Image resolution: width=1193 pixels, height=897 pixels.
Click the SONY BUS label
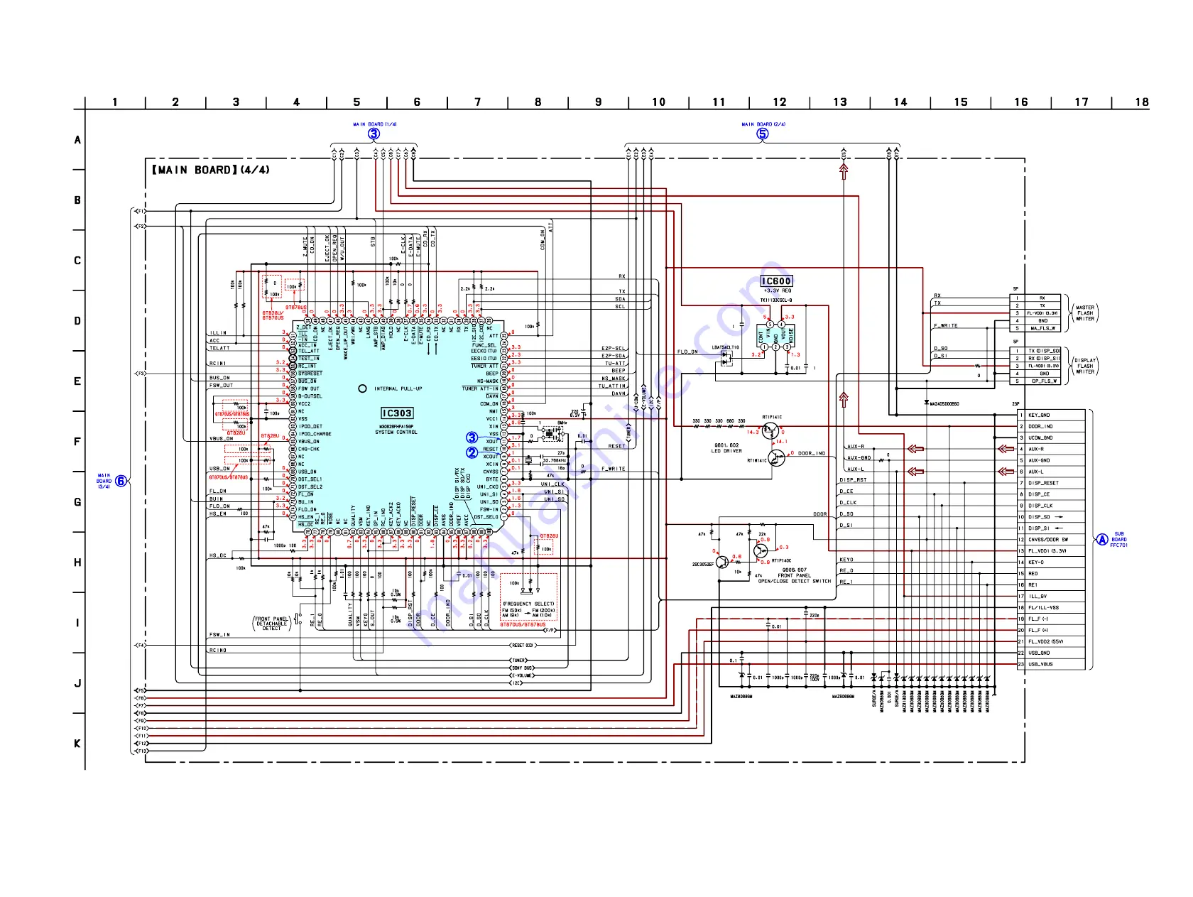pyautogui.click(x=523, y=668)
